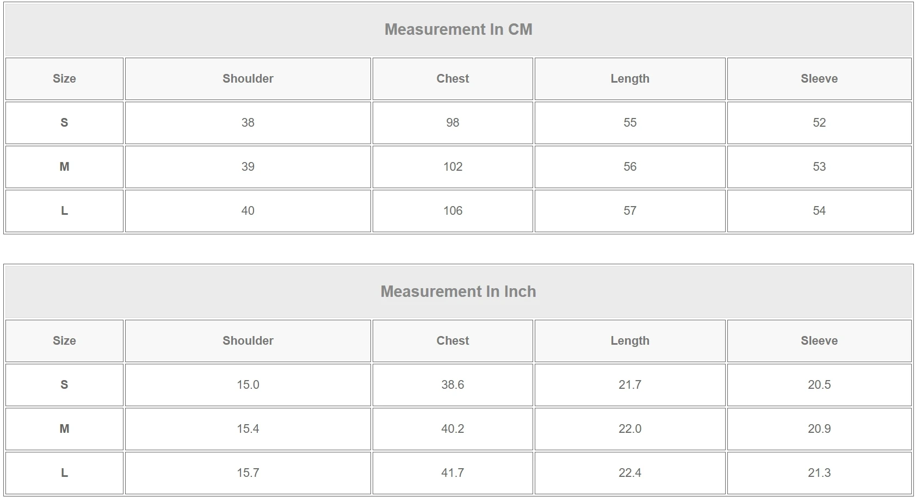Click the length value 55 for size S
This screenshot has height=497, width=915.
(629, 123)
